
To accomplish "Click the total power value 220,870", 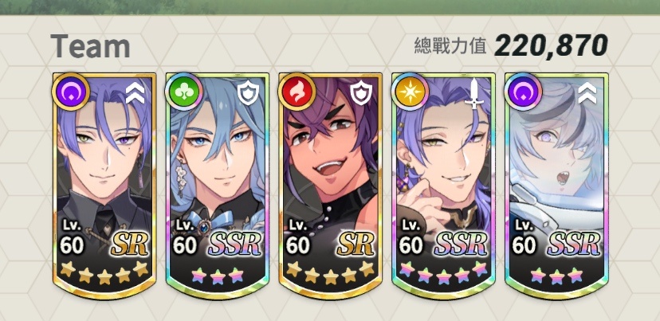I will pos(551,45).
